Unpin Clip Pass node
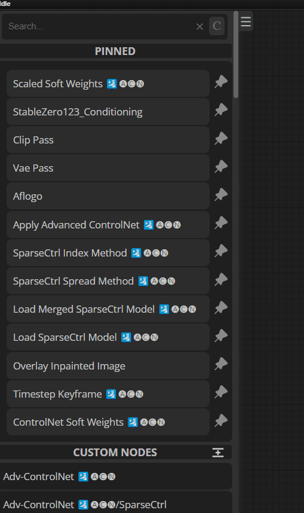This screenshot has height=513, width=304. (221, 138)
